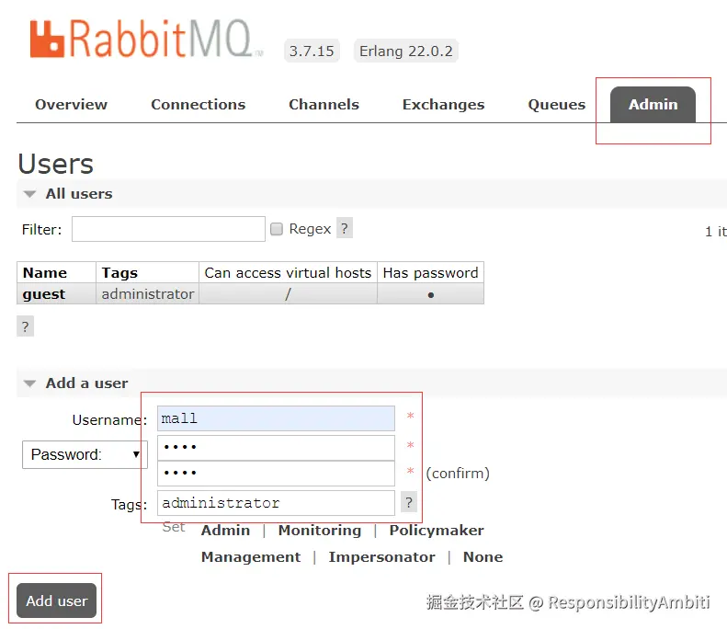Click the RabbitMQ logo
Screen dimensions: 727x629
(x=146, y=39)
